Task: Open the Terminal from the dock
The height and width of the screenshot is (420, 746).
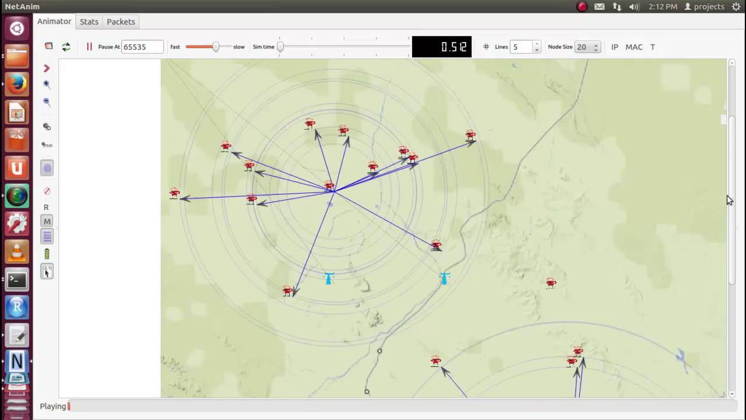Action: 17,280
